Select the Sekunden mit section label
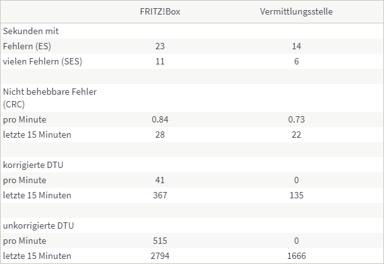The width and height of the screenshot is (384, 264). click(x=31, y=31)
